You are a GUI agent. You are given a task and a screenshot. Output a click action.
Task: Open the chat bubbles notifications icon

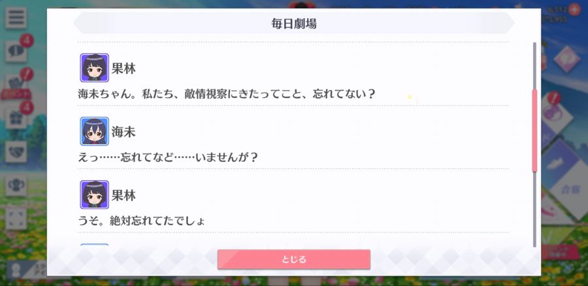click(x=16, y=51)
